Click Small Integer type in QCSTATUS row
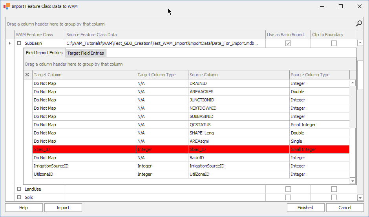The image size is (369, 217). (320, 125)
